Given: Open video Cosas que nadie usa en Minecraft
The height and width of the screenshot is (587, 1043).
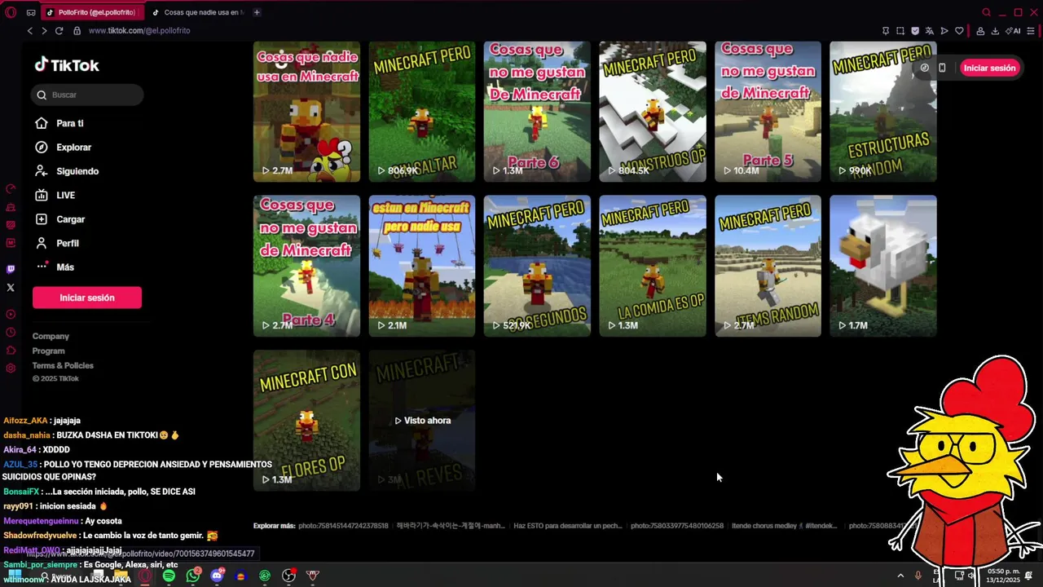Looking at the screenshot, I should [x=306, y=112].
